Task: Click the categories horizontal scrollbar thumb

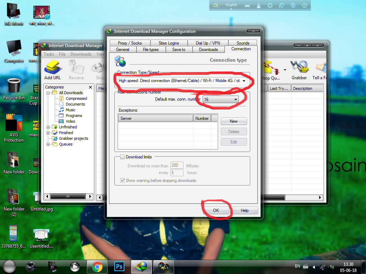Action: pyautogui.click(x=68, y=197)
